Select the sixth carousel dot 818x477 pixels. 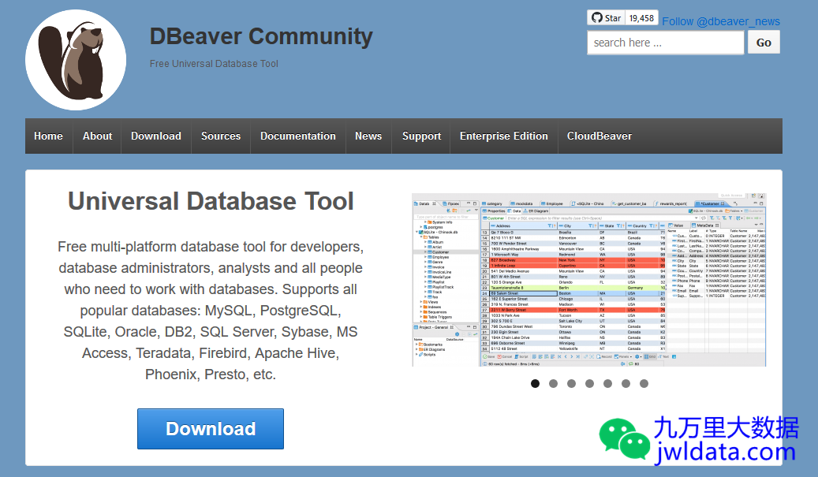(x=626, y=384)
